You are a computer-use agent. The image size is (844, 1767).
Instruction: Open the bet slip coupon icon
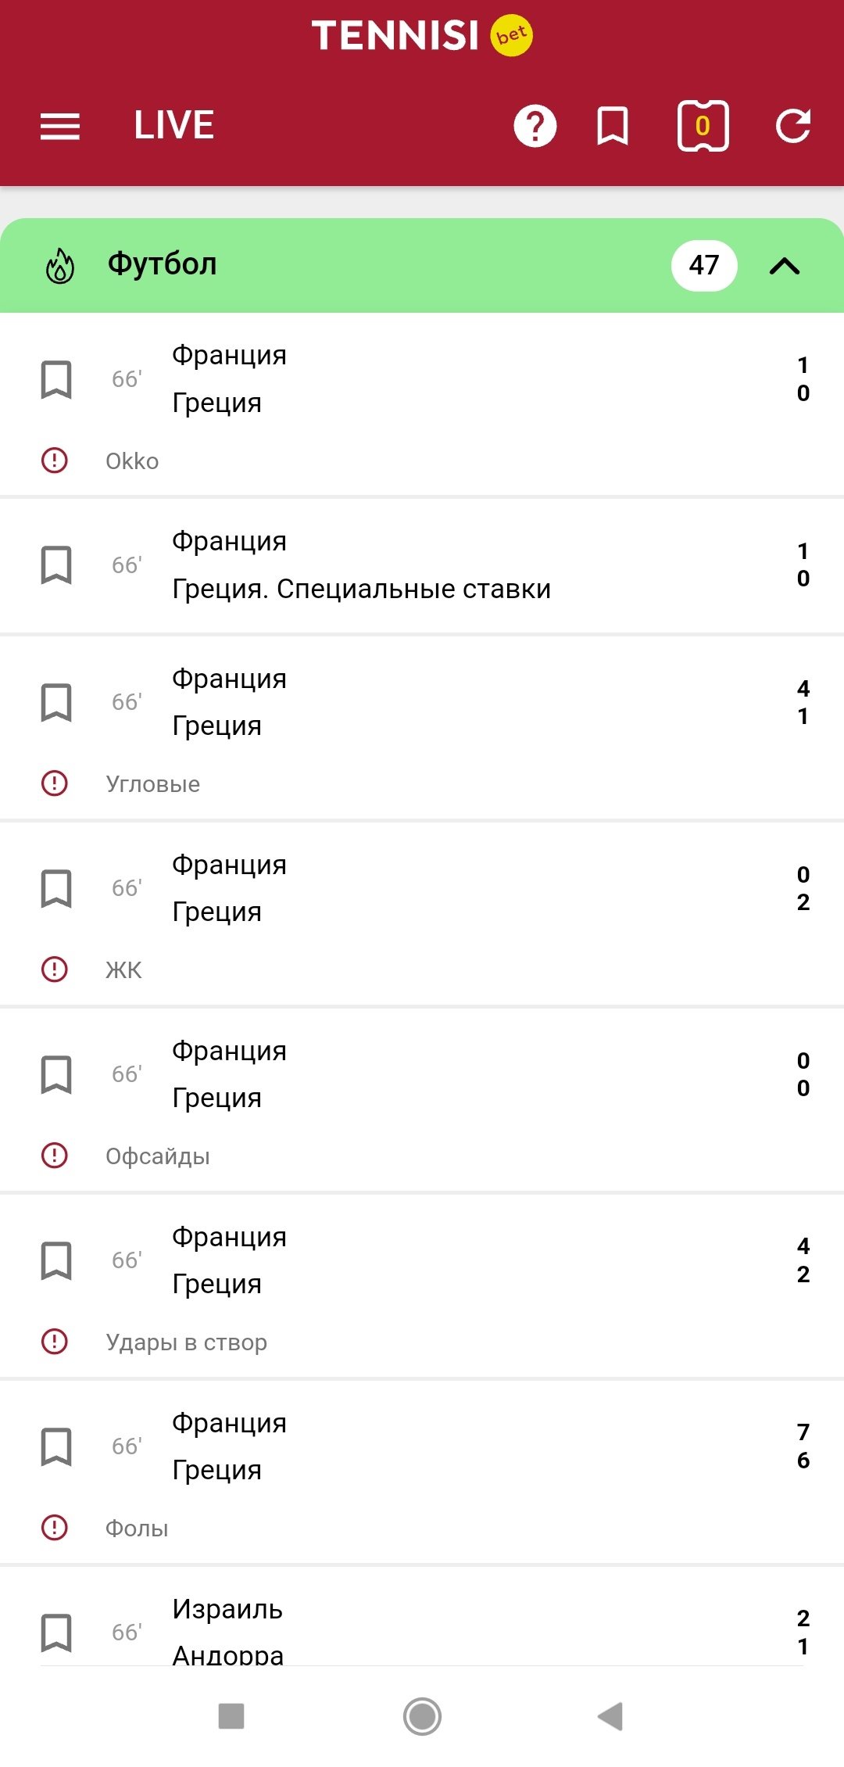click(703, 126)
